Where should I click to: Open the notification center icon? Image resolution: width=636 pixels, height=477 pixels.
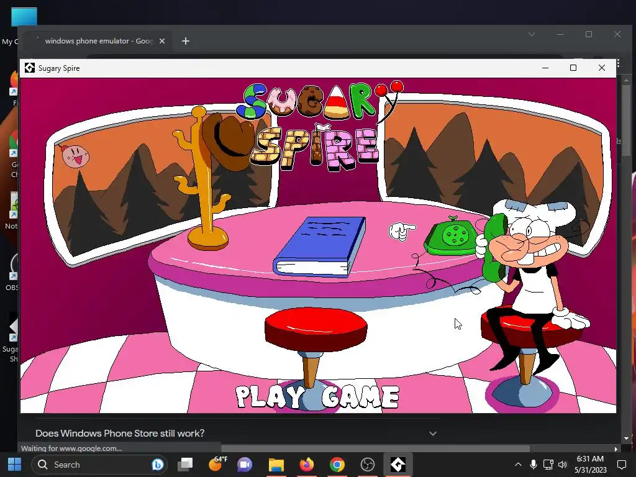[x=622, y=465]
